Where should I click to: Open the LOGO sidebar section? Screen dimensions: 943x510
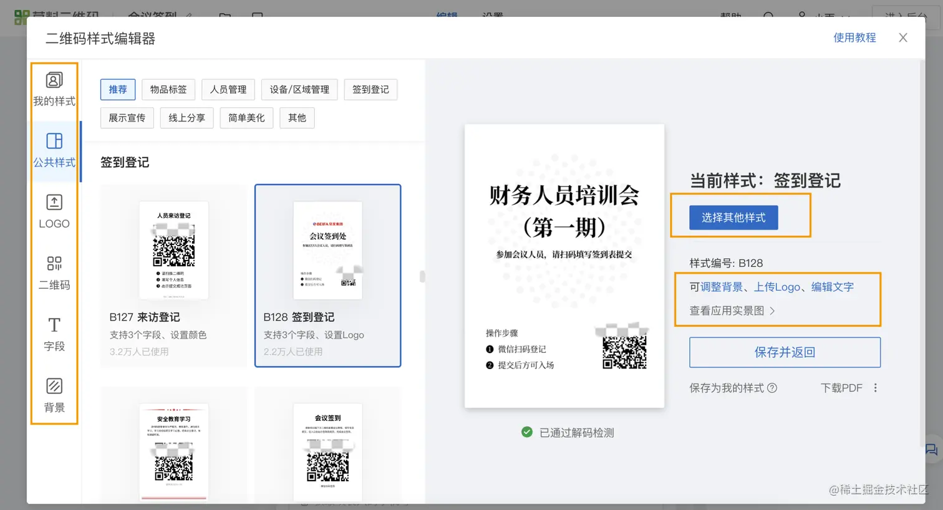pos(54,211)
